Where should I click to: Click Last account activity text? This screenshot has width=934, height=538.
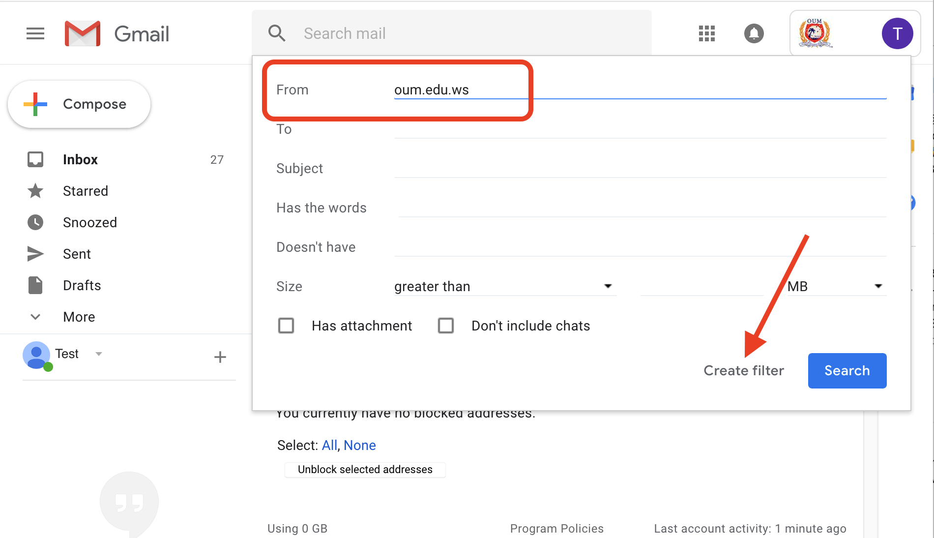(x=750, y=529)
